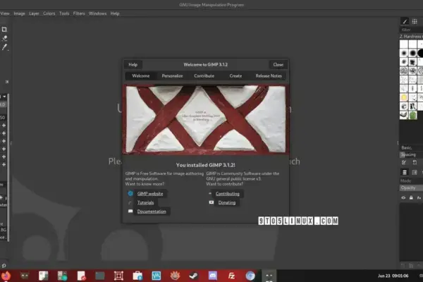Image resolution: width=423 pixels, height=282 pixels.
Task: Switch to the Welcome tab
Action: pyautogui.click(x=141, y=76)
